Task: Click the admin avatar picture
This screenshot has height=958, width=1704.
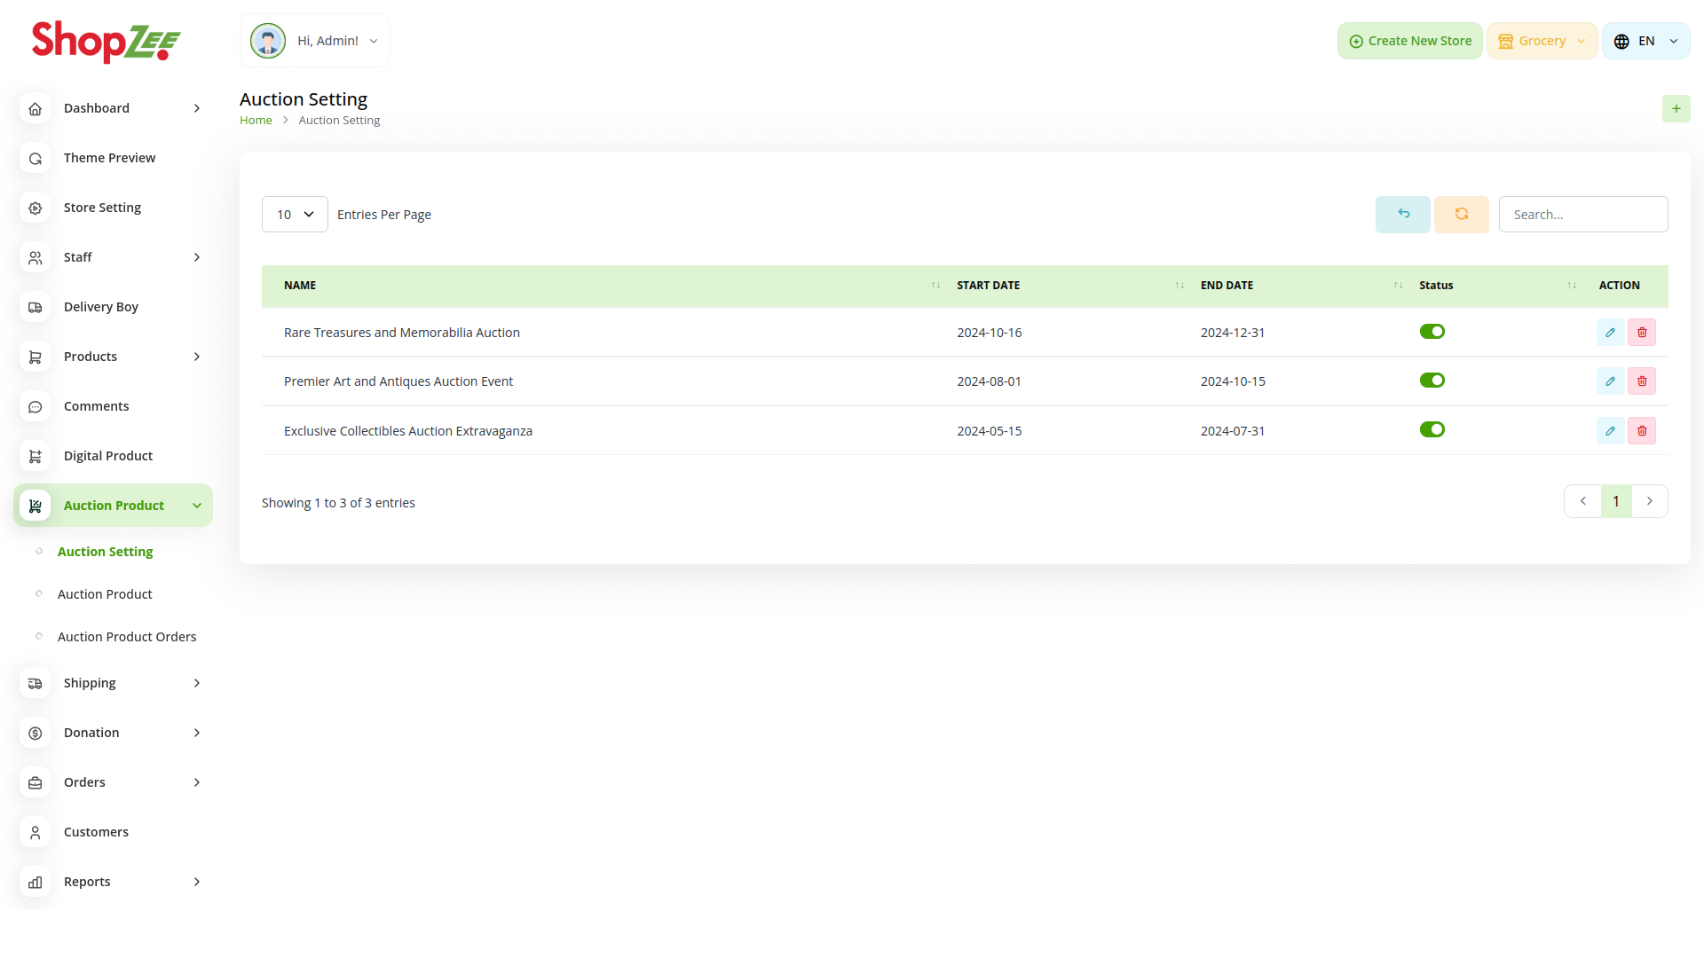Action: tap(268, 41)
